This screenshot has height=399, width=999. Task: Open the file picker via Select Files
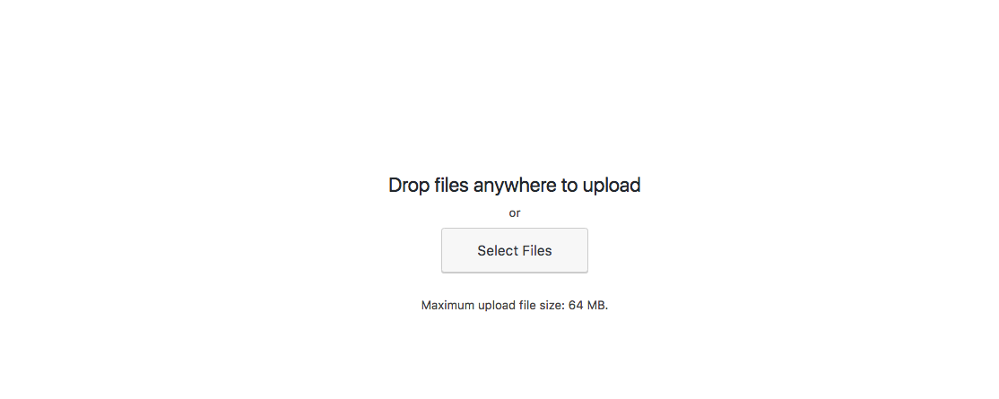pos(514,250)
